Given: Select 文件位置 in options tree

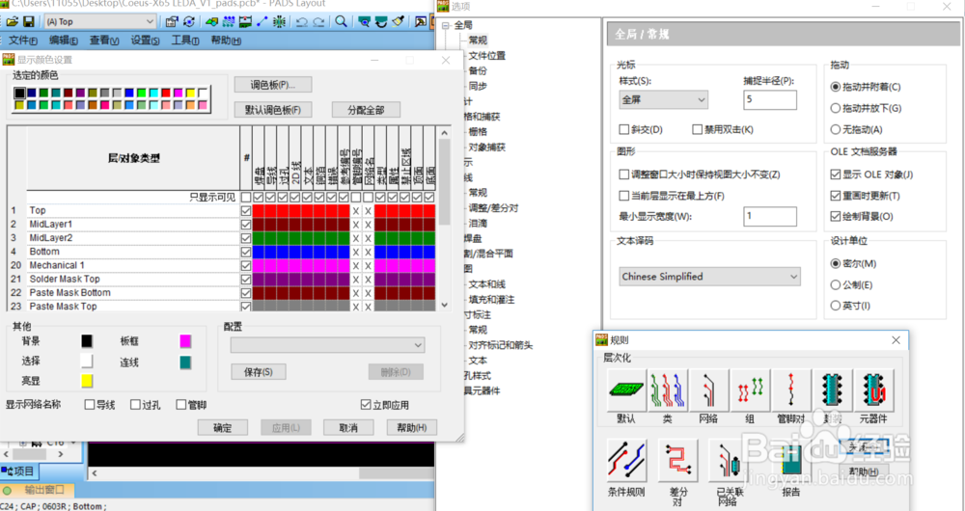Looking at the screenshot, I should pyautogui.click(x=486, y=55).
